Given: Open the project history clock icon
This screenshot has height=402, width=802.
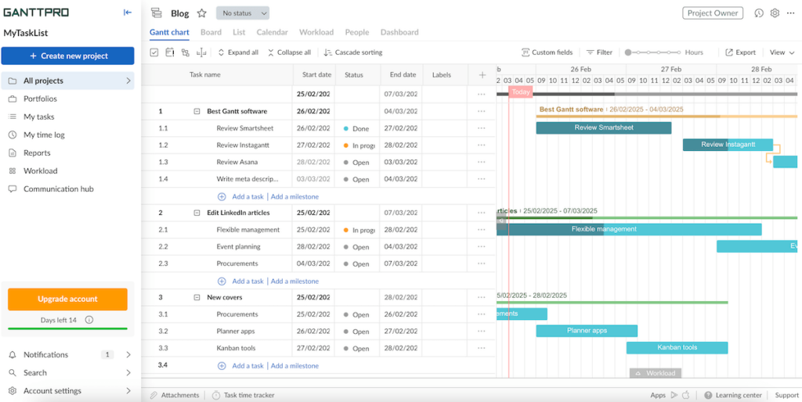Looking at the screenshot, I should click(x=759, y=13).
